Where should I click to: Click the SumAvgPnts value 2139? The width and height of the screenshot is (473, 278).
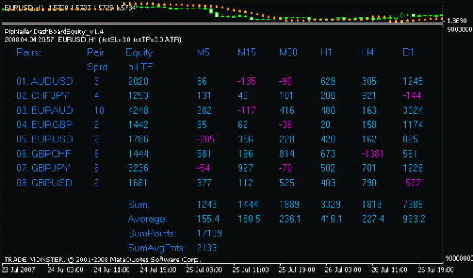click(207, 248)
